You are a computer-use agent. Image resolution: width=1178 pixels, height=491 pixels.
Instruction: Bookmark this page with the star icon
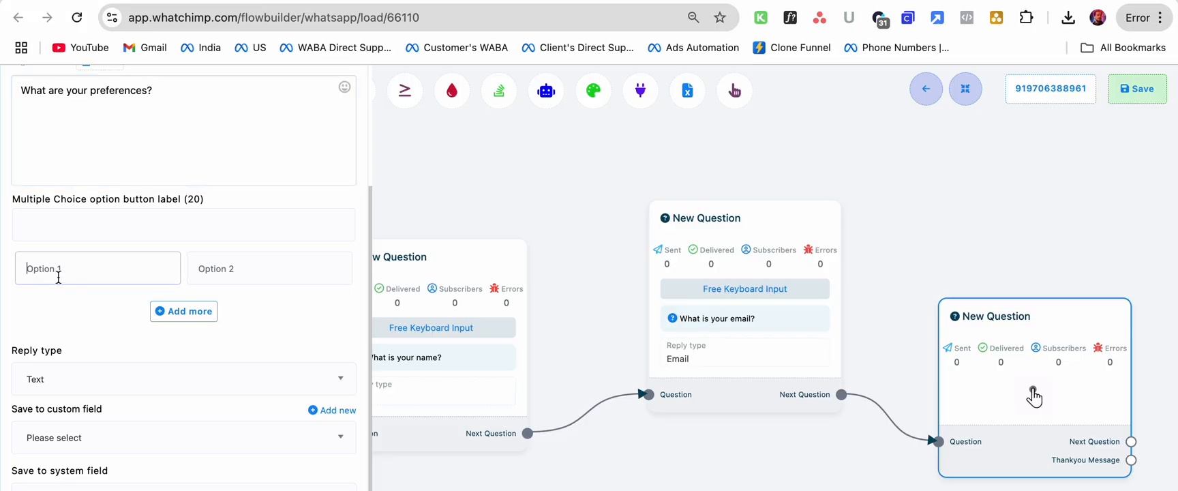(x=720, y=18)
